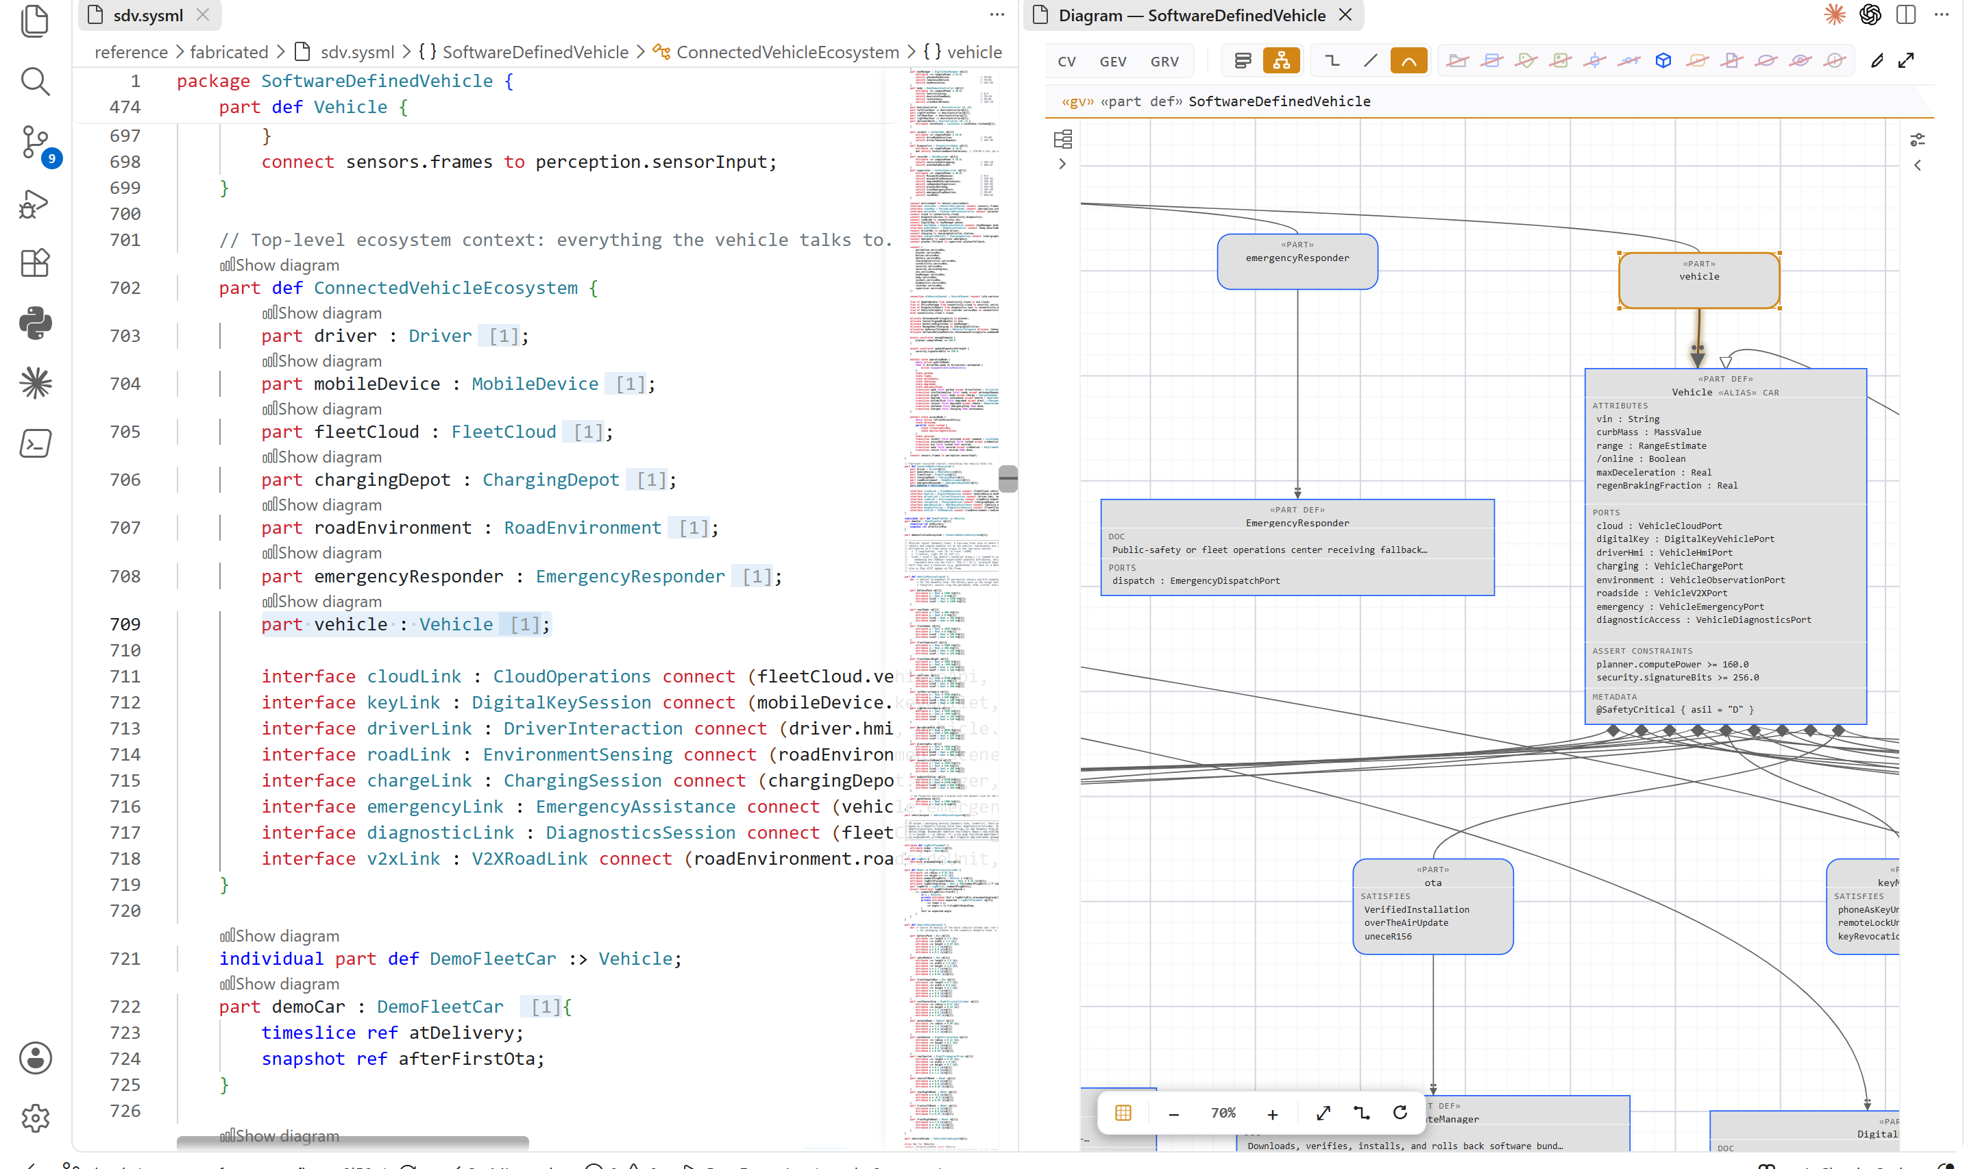Image resolution: width=1965 pixels, height=1169 pixels.
Task: Click the expand diagram fullscreen icon
Action: [x=1906, y=61]
